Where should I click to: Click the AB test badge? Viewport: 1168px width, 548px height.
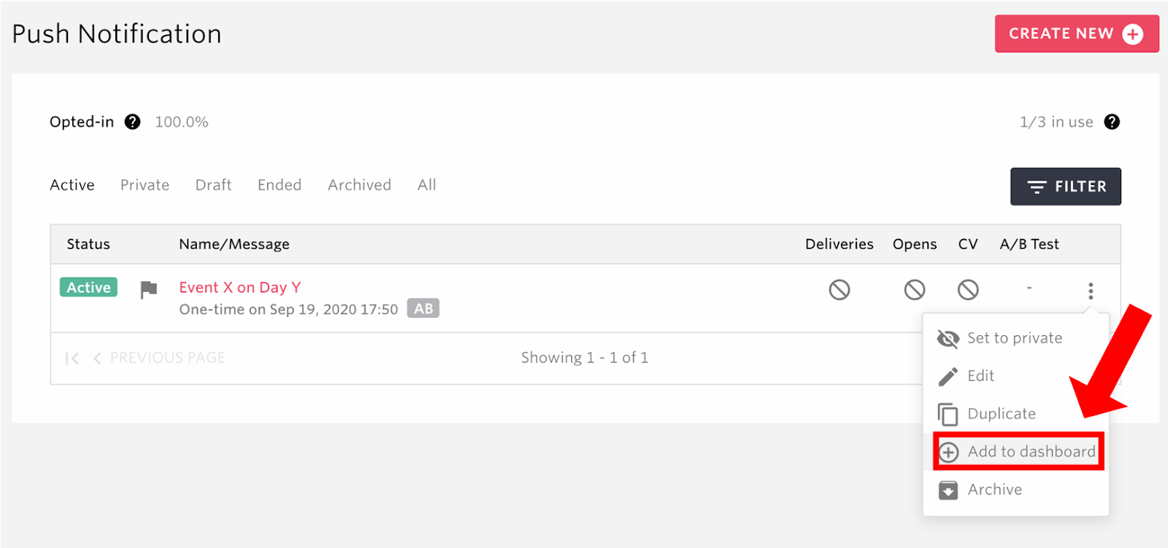(x=423, y=308)
